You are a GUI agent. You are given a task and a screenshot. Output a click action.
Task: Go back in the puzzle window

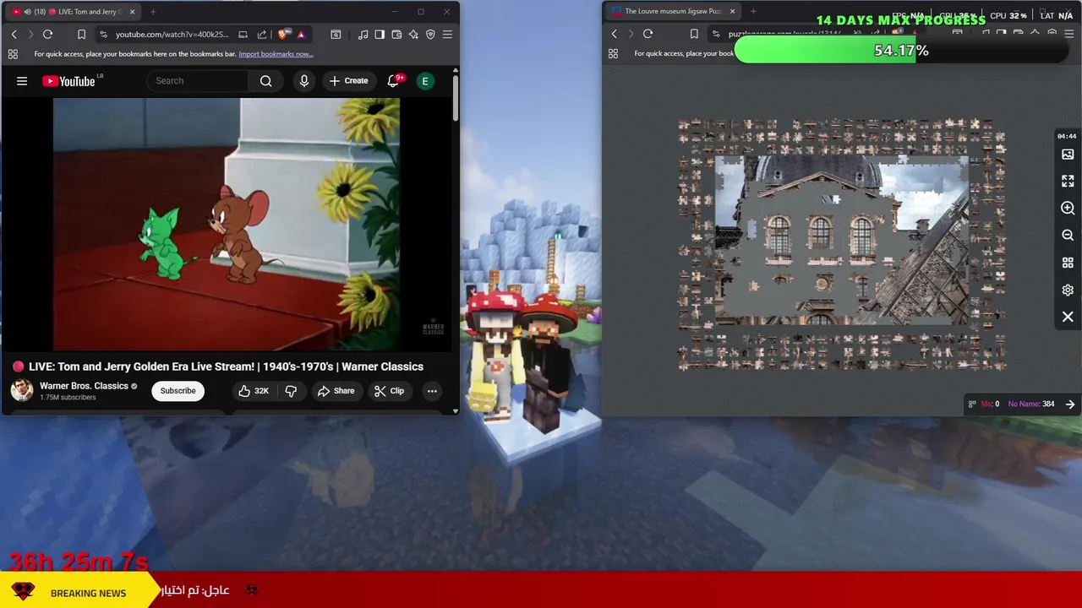614,34
